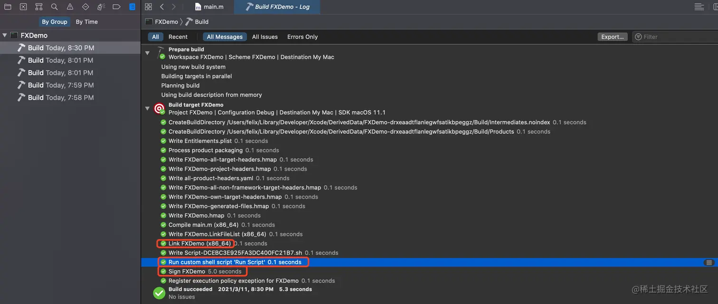This screenshot has width=718, height=304.
Task: Collapse the FXDemo group in navigator
Action: pos(5,35)
